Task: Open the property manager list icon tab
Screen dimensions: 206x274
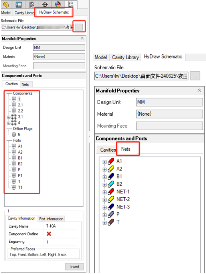Action: [19, 4]
